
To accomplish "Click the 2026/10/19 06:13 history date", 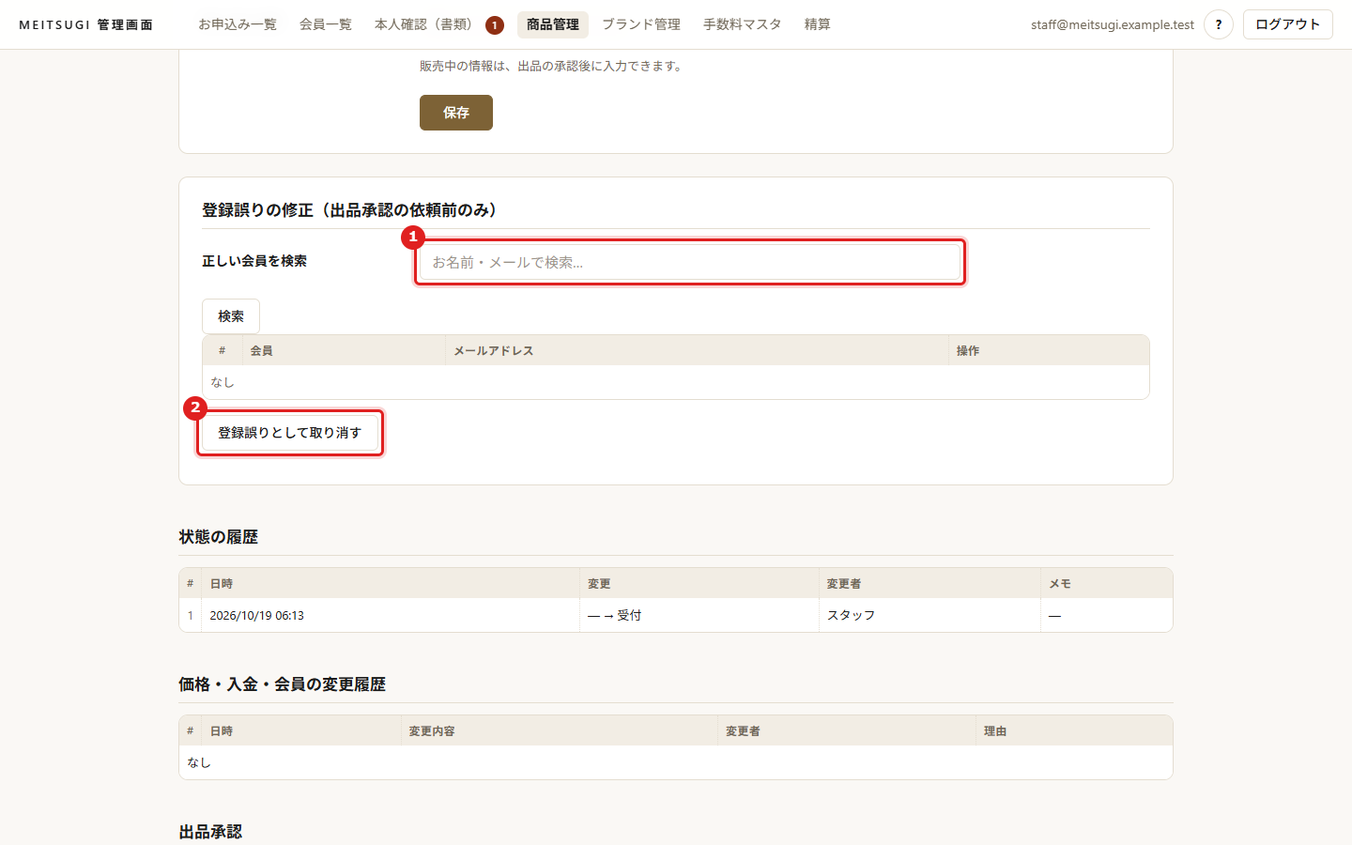I will [257, 616].
